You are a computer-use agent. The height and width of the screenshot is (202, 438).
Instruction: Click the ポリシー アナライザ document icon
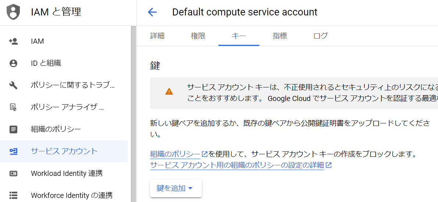[13, 107]
